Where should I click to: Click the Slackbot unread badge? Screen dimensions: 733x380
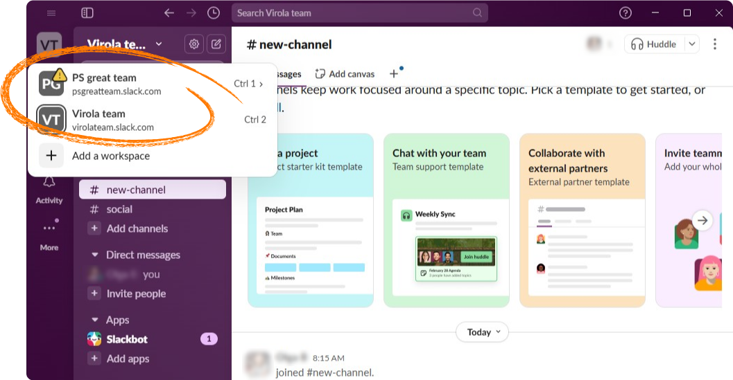pyautogui.click(x=209, y=339)
